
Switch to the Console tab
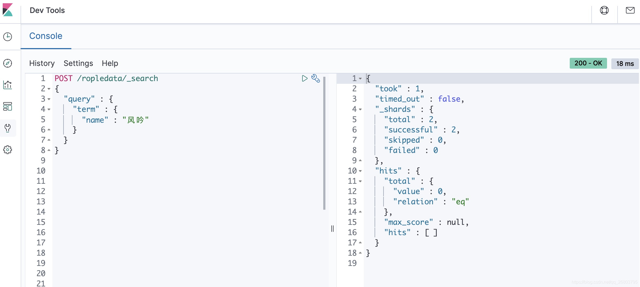pyautogui.click(x=46, y=36)
